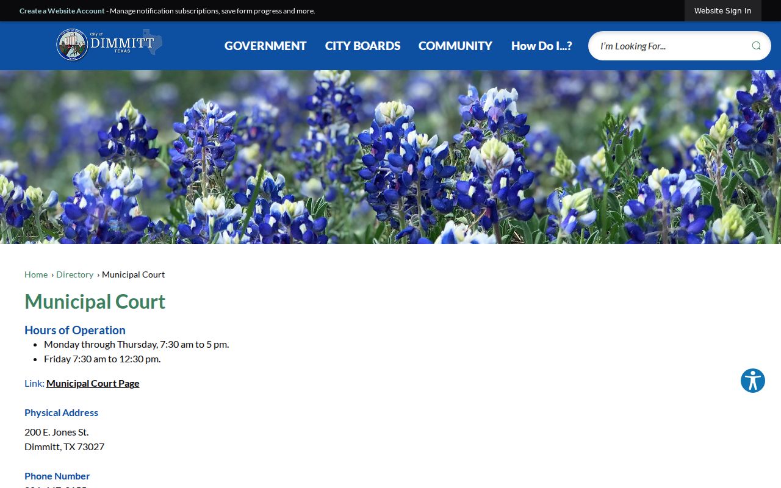
Task: Click the 200 E. Jones St. address line
Action: (x=57, y=432)
